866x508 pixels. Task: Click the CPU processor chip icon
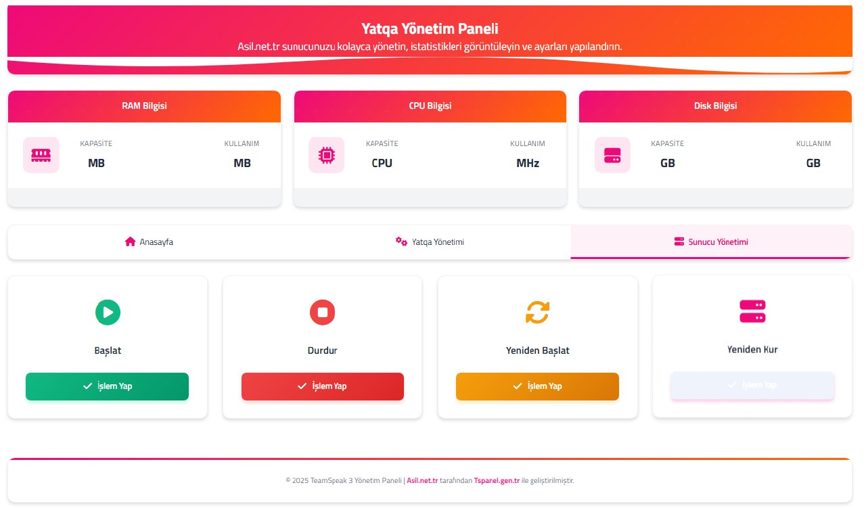coord(326,155)
